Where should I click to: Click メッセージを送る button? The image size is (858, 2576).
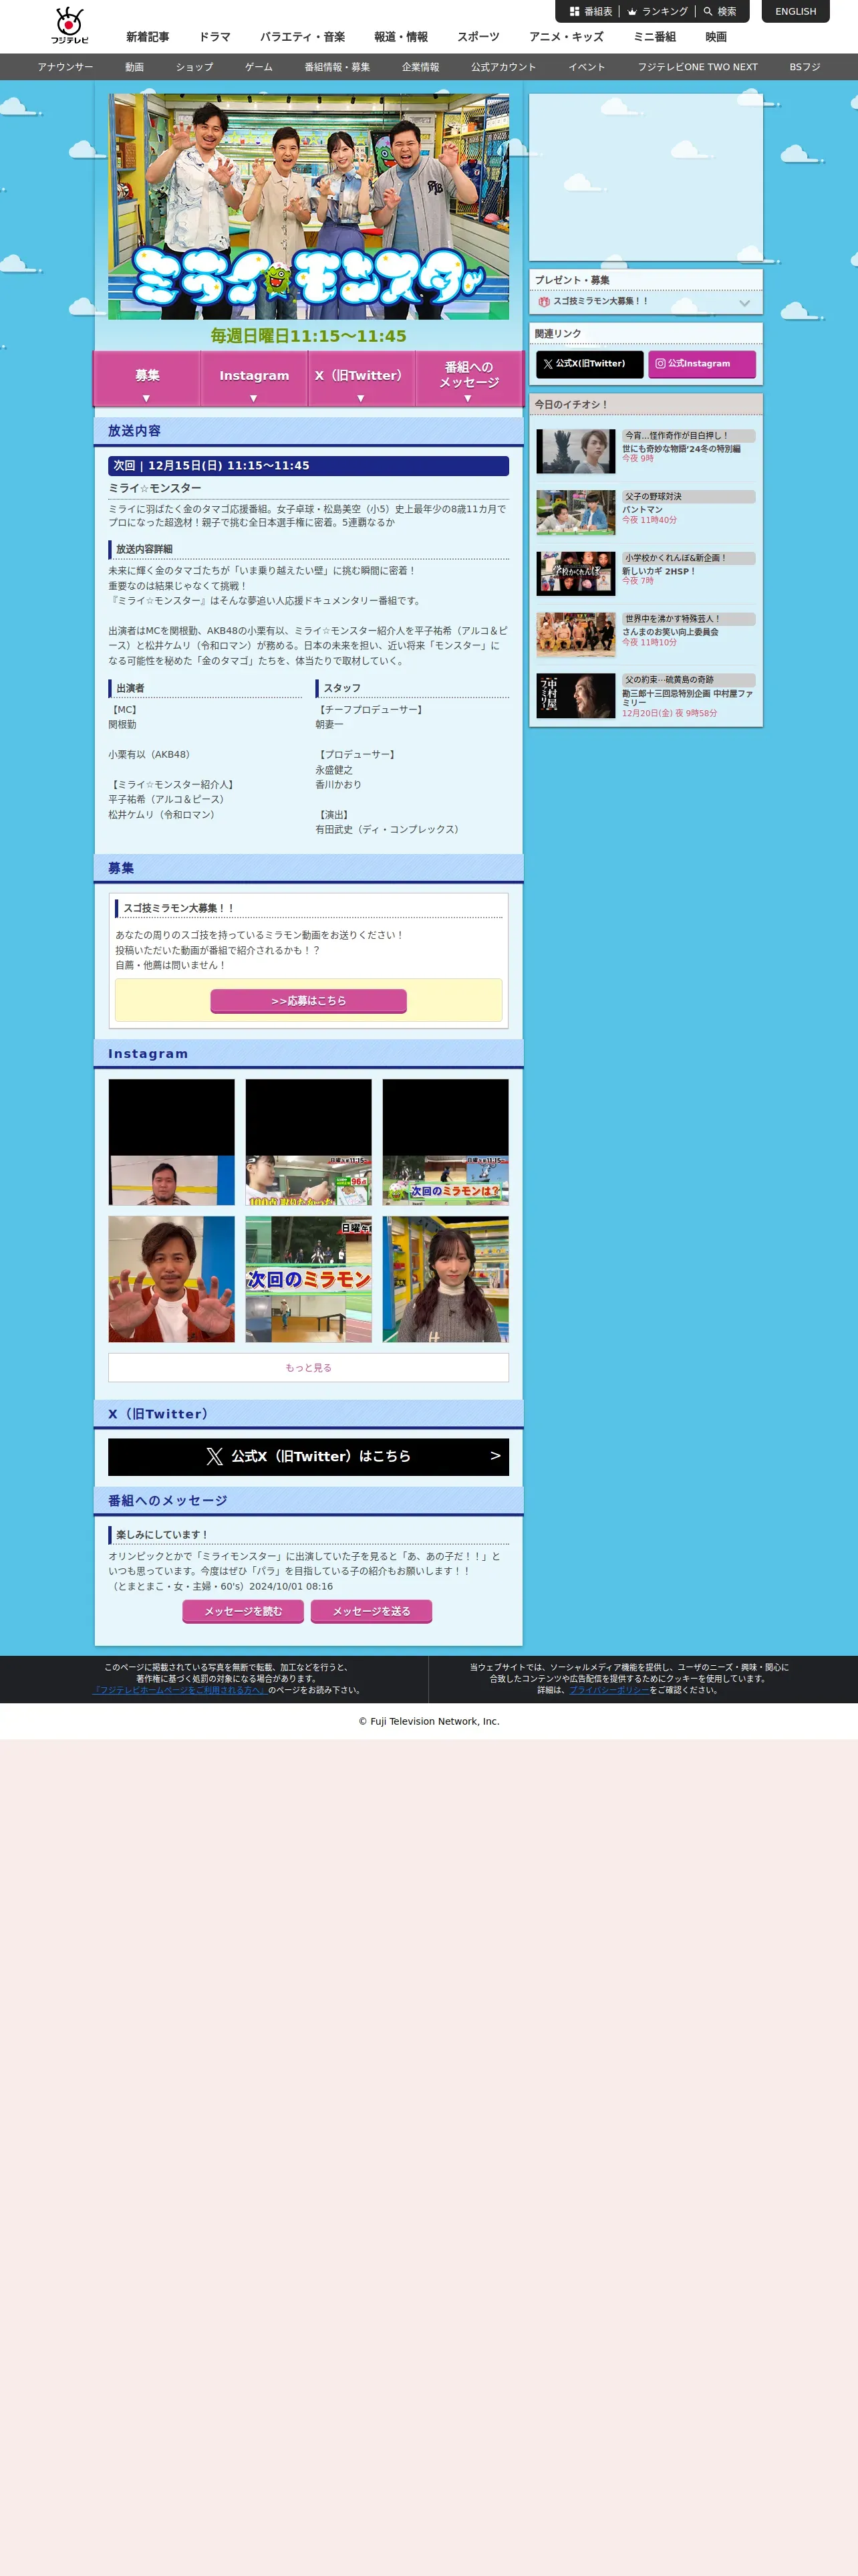pyautogui.click(x=372, y=1611)
